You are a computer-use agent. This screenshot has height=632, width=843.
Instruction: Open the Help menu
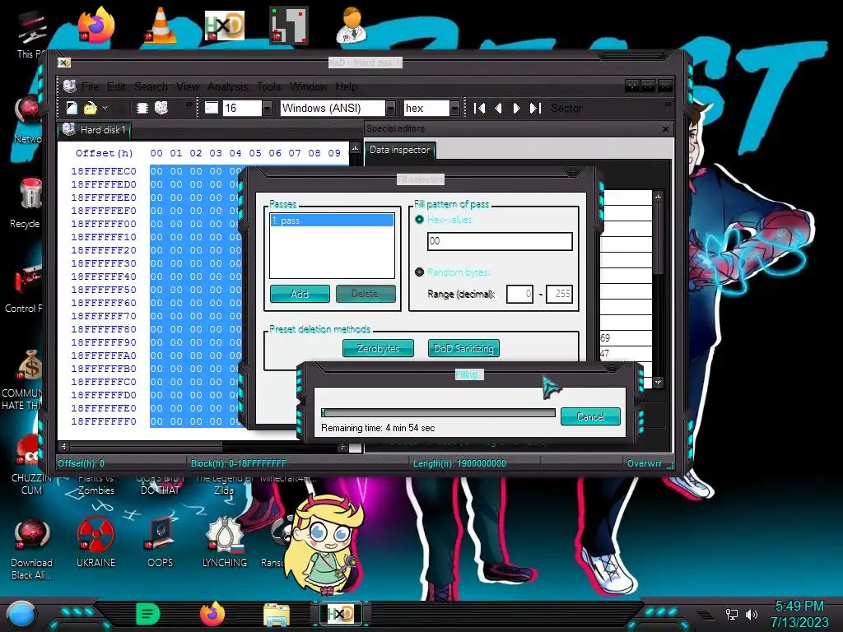click(x=347, y=86)
